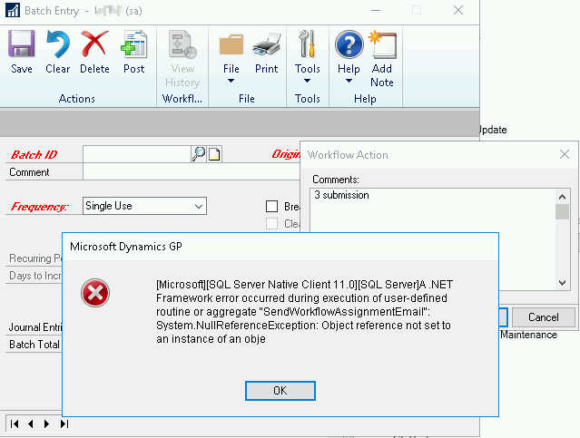The height and width of the screenshot is (438, 580).
Task: Expand the Help dropdown arrow
Action: click(x=349, y=81)
